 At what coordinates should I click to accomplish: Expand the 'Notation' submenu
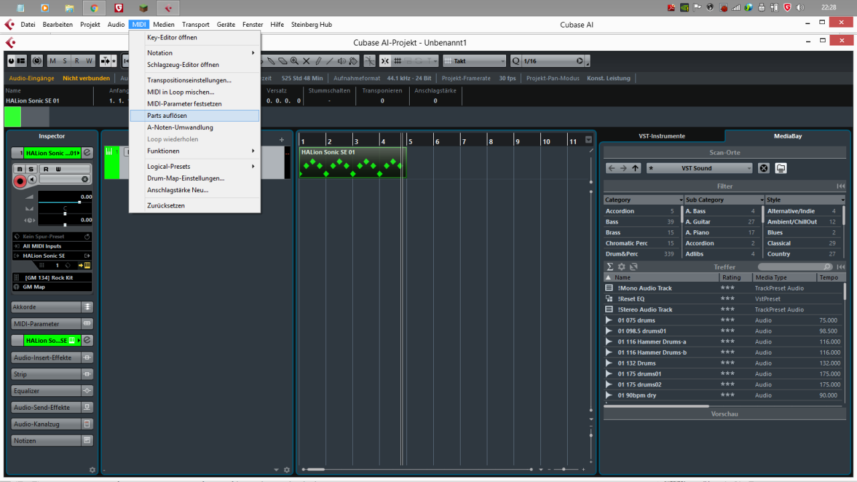coord(194,53)
